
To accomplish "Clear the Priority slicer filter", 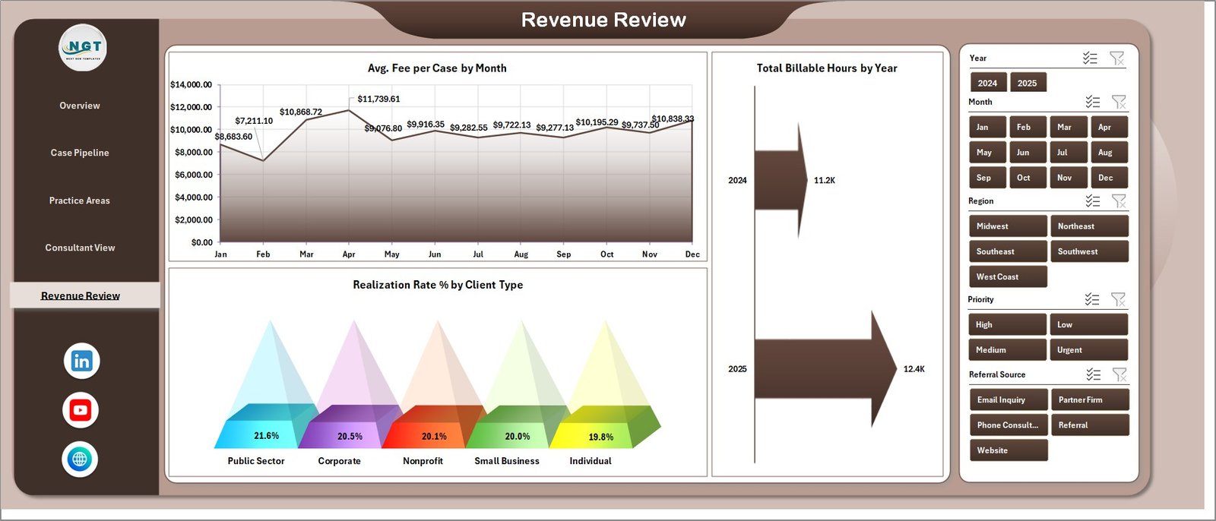I will pyautogui.click(x=1119, y=299).
